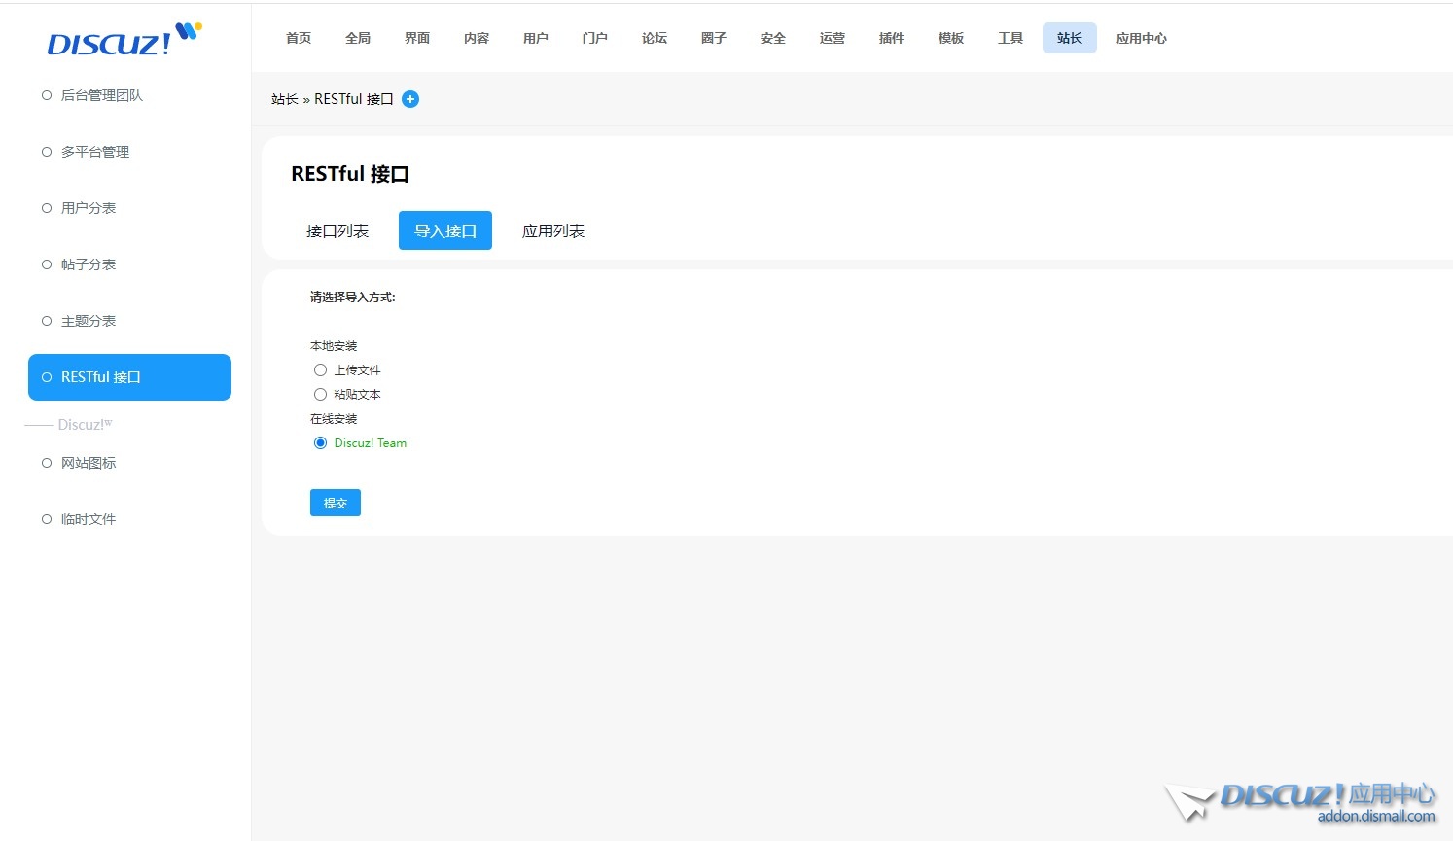Open 临时文件 in the sidebar
The height and width of the screenshot is (841, 1453).
88,519
